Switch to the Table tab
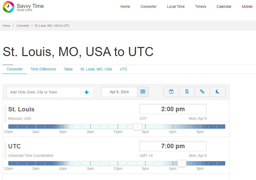The width and height of the screenshot is (256, 180). (x=68, y=69)
